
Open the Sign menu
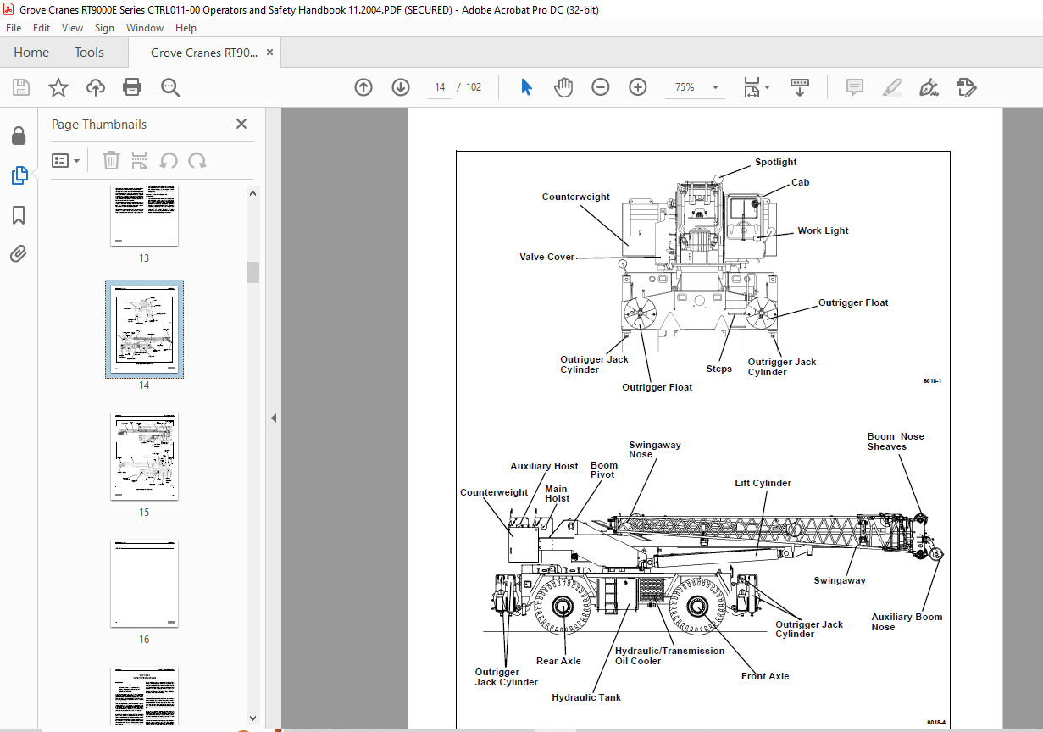[104, 28]
